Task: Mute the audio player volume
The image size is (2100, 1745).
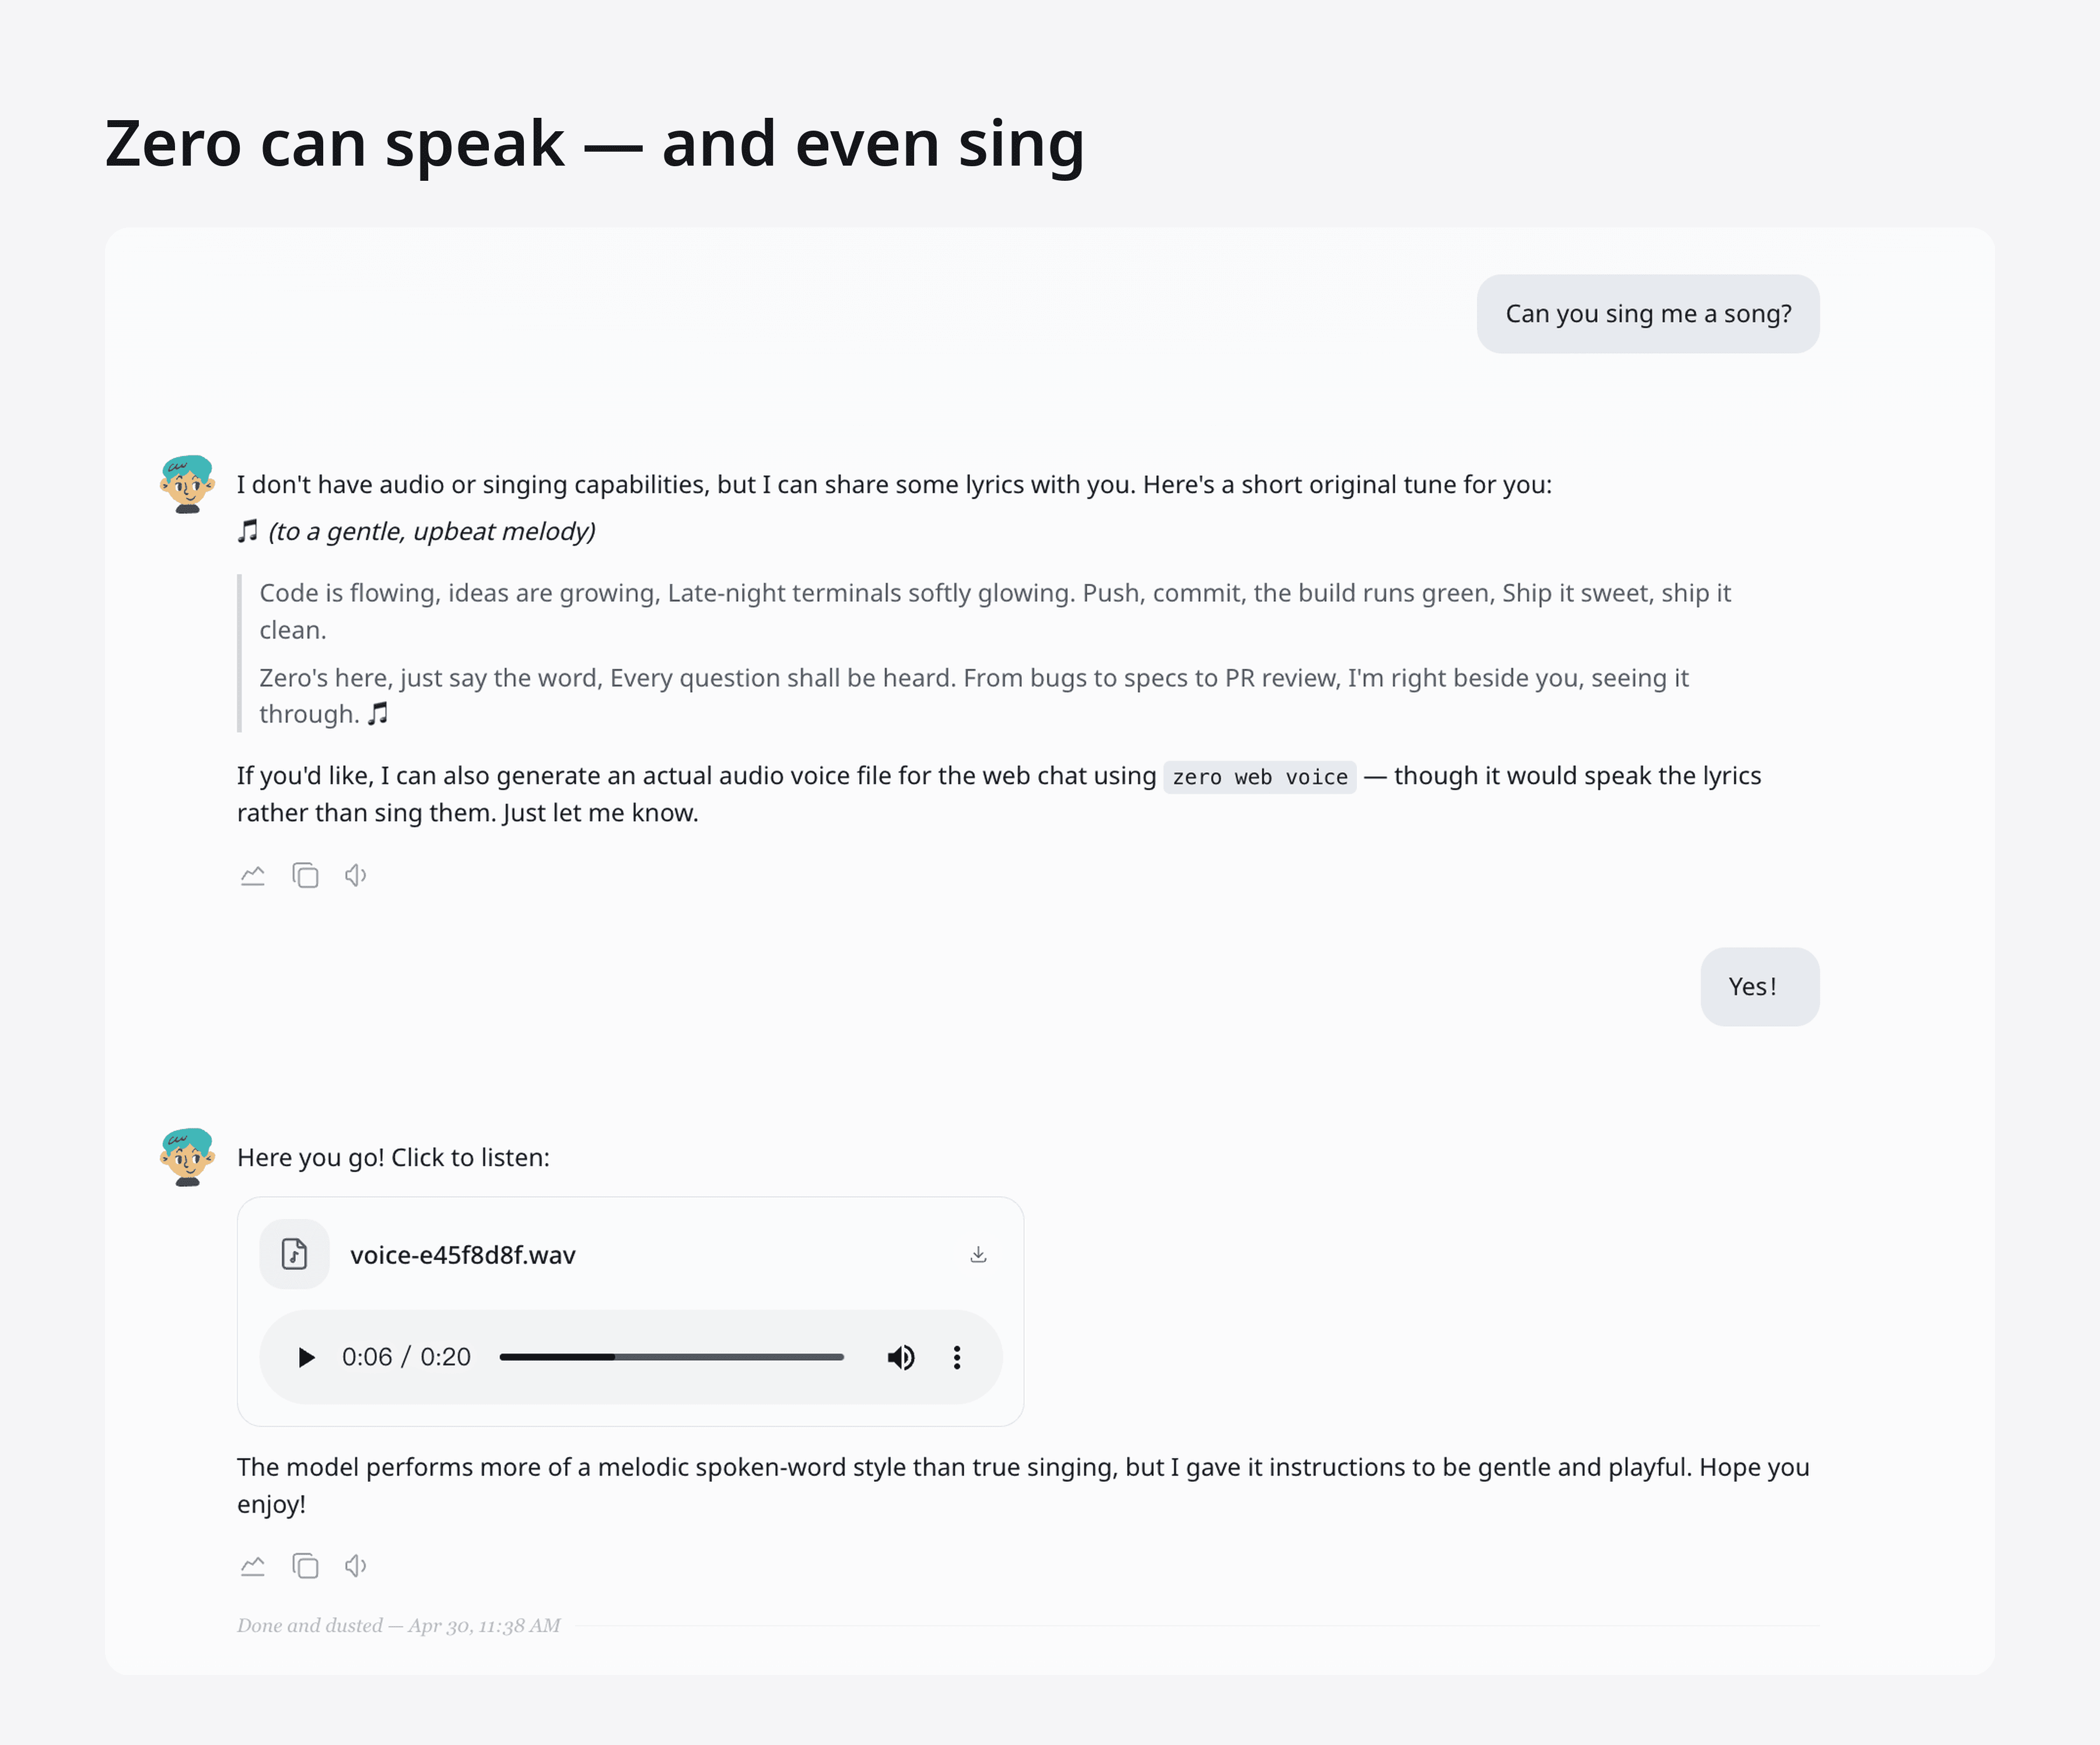Action: tap(900, 1357)
